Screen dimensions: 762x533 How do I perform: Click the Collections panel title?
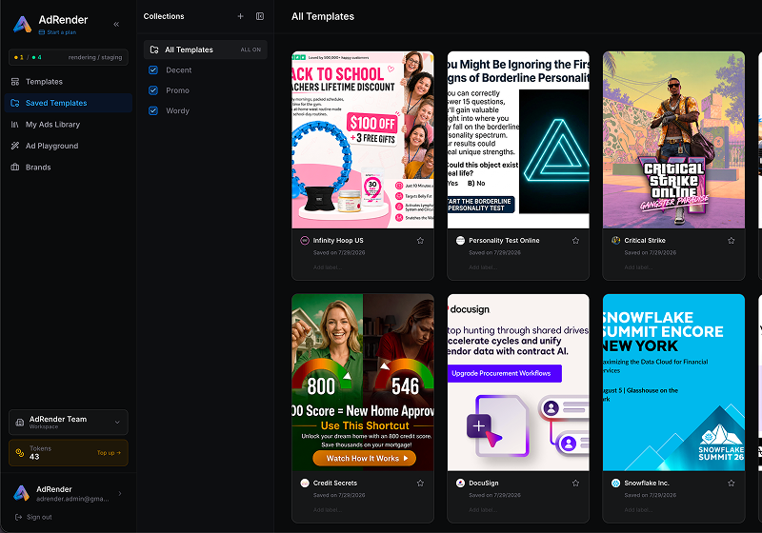tap(164, 16)
